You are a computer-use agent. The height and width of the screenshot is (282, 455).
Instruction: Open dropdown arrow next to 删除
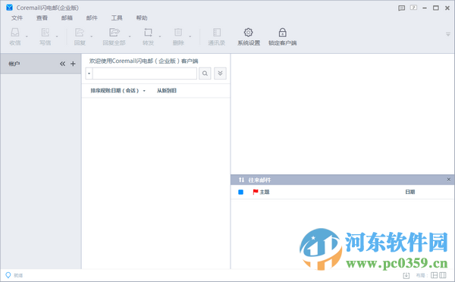click(x=190, y=36)
